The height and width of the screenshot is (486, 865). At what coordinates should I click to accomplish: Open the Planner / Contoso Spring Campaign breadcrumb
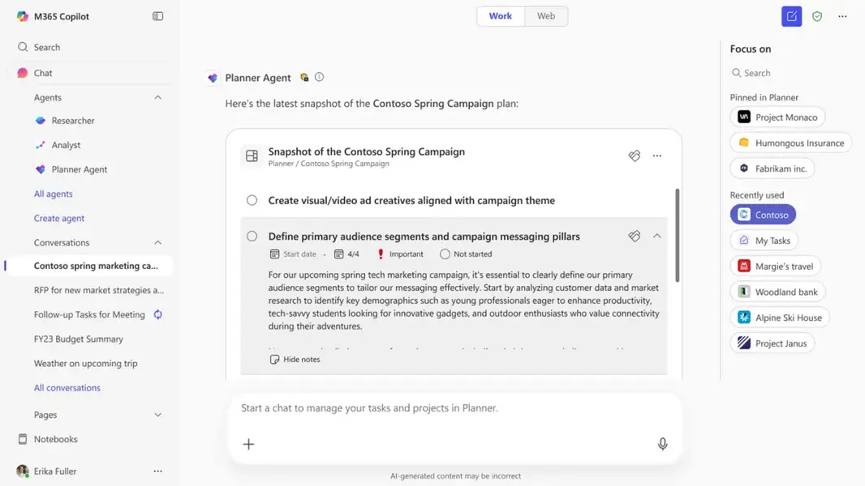[x=329, y=164]
